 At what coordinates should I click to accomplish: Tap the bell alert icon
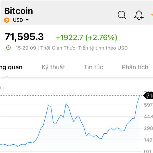pos(139,15)
